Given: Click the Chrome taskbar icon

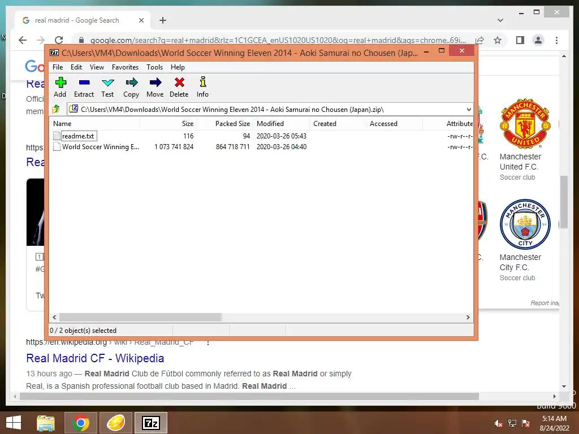Looking at the screenshot, I should coord(81,423).
